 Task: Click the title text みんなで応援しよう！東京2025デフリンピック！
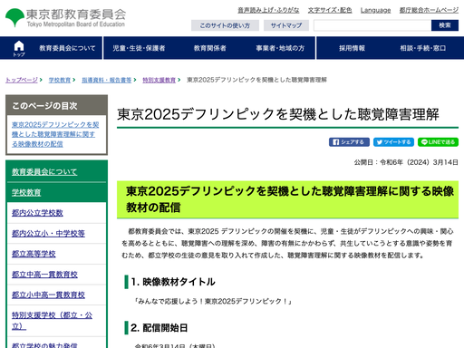point(213,301)
